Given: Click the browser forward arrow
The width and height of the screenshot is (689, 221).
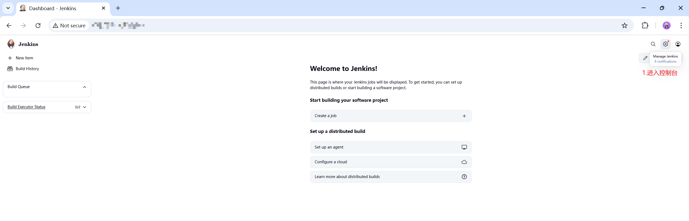Looking at the screenshot, I should pos(23,26).
